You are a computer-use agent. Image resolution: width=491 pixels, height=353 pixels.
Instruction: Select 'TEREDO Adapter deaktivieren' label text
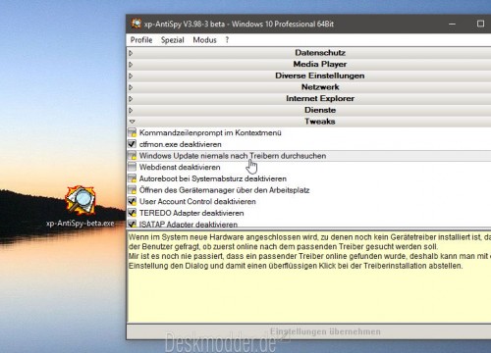(x=191, y=213)
